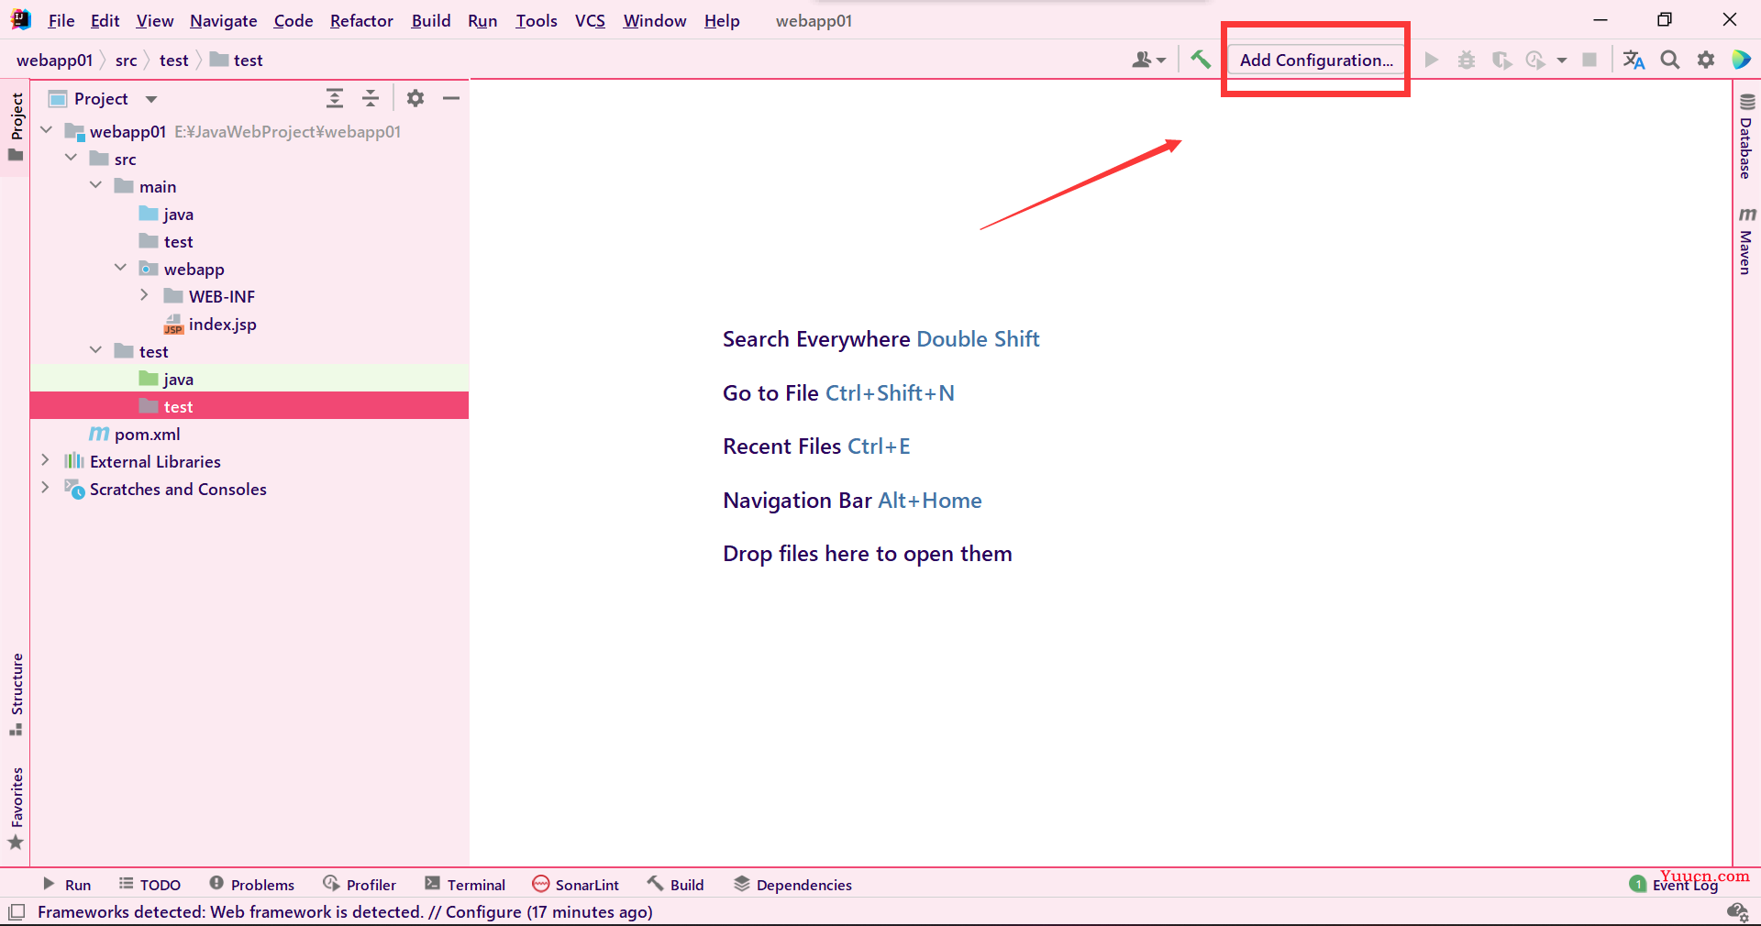
Task: Open the Dependencies tool window
Action: 793,885
